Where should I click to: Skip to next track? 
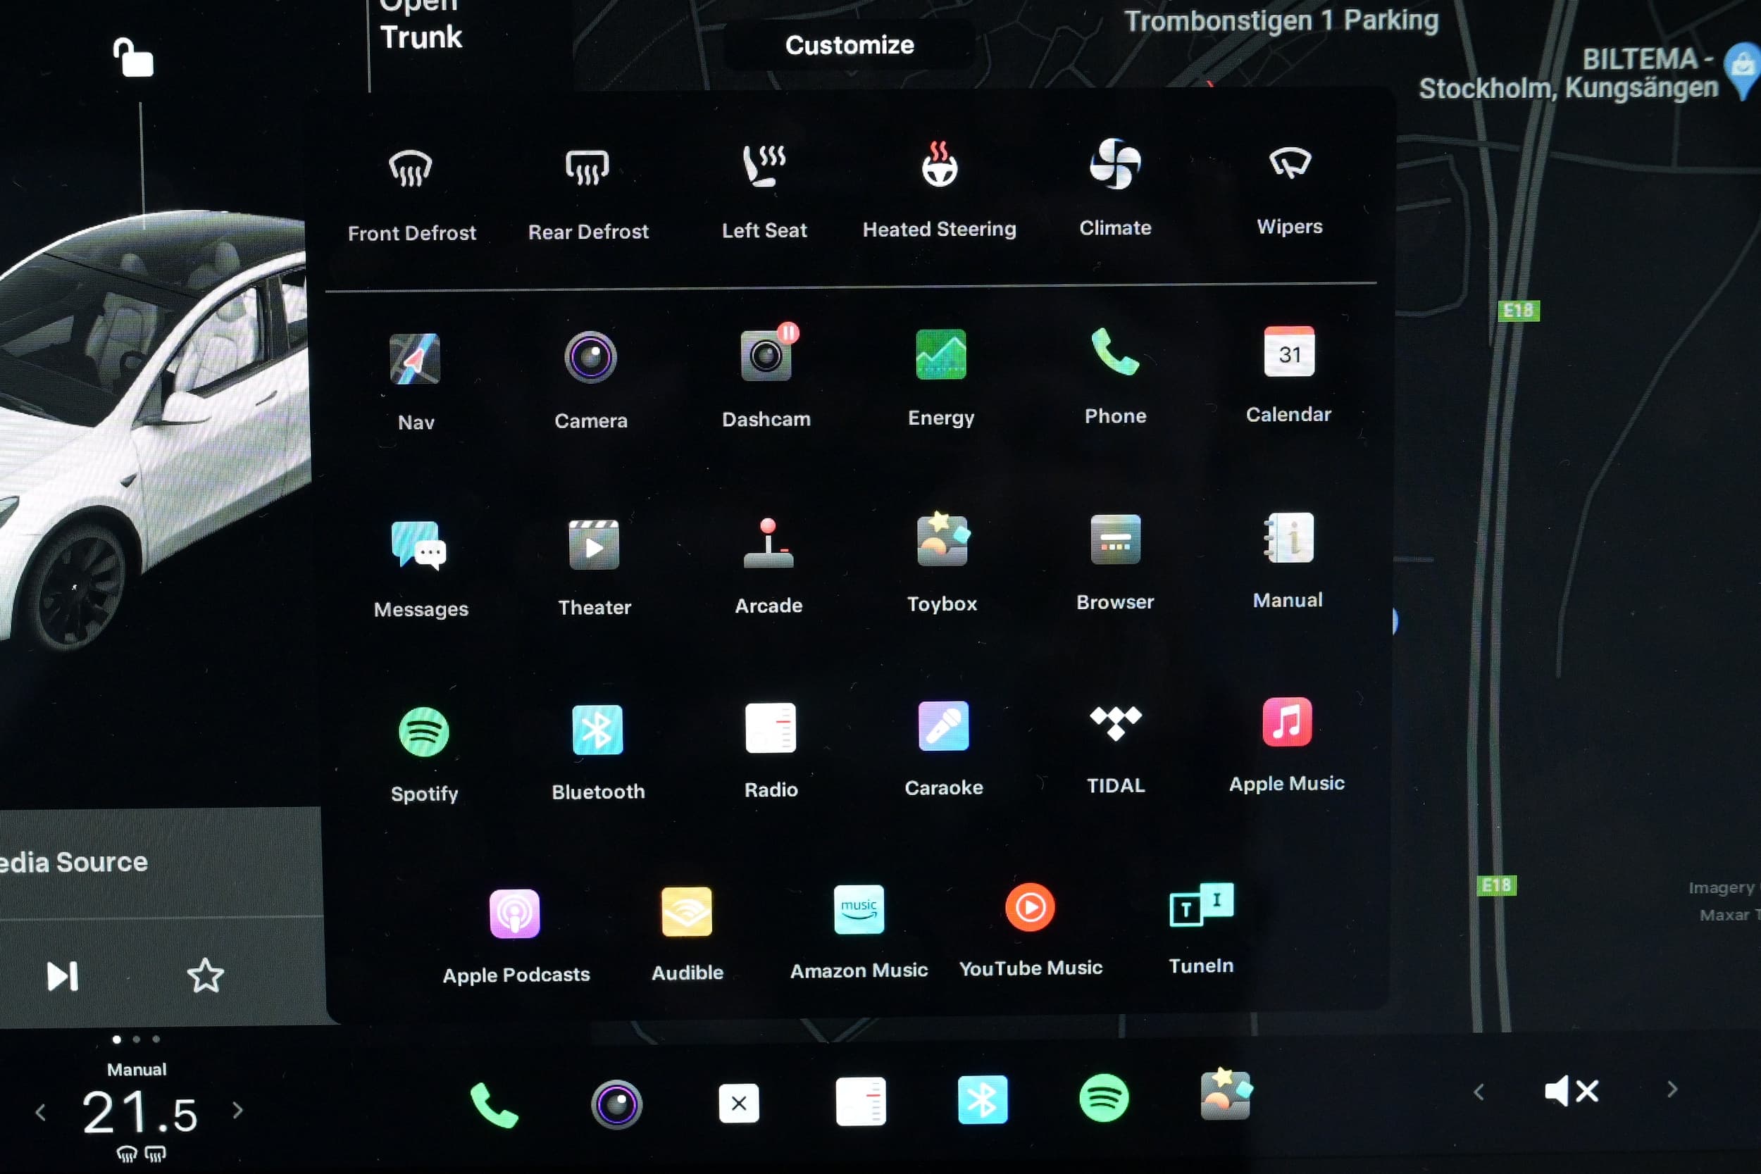62,976
